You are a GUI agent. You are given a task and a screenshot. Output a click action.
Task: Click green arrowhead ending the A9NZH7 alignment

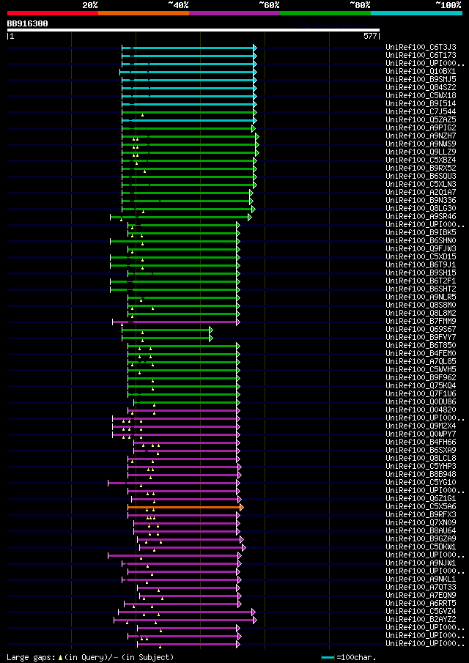pyautogui.click(x=257, y=136)
